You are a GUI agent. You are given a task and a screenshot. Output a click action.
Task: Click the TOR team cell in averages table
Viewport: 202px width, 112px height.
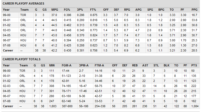point(23,15)
